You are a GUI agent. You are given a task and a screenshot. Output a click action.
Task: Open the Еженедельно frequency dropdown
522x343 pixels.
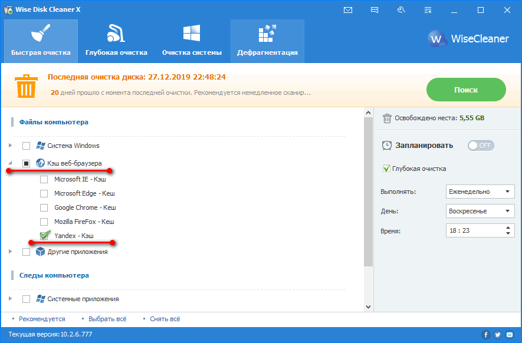tap(480, 192)
